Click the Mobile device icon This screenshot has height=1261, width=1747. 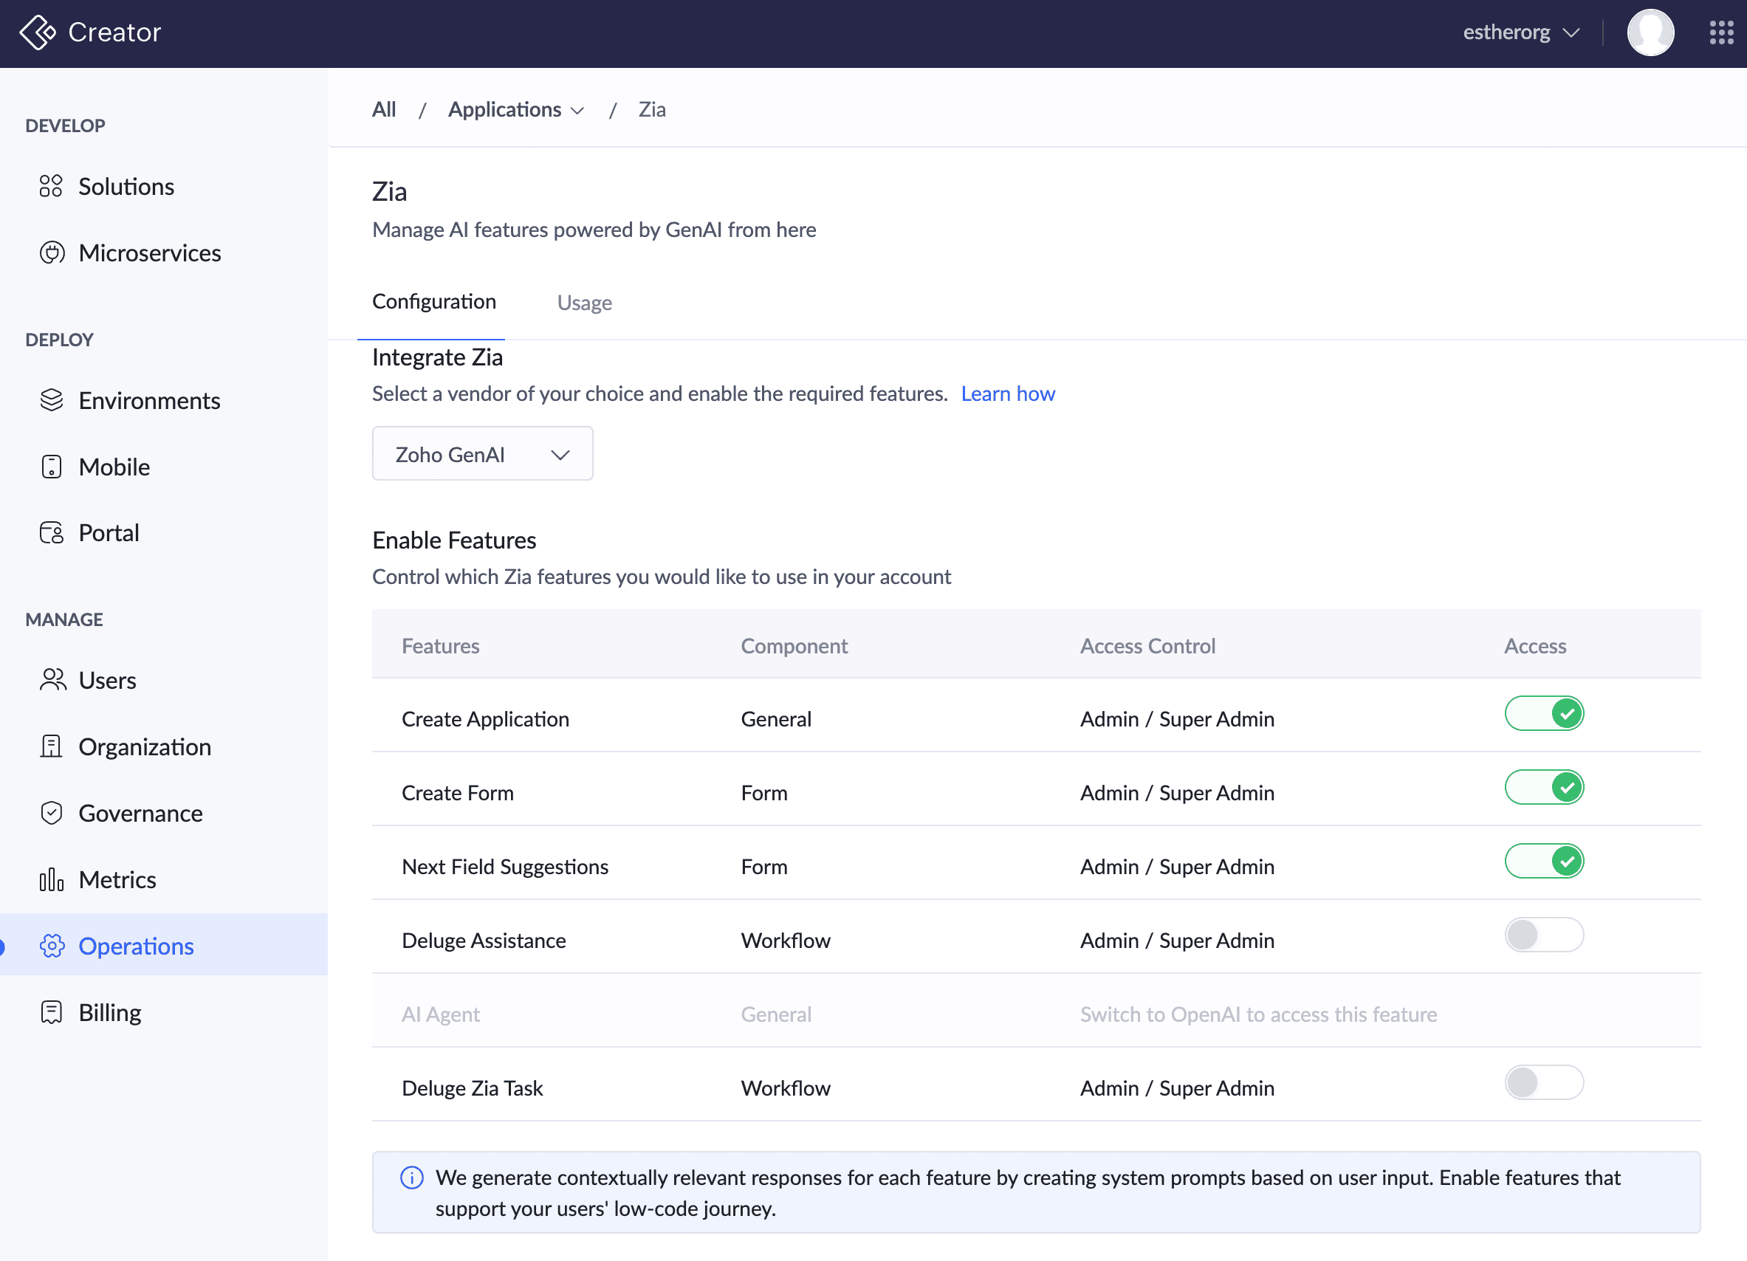tap(52, 467)
